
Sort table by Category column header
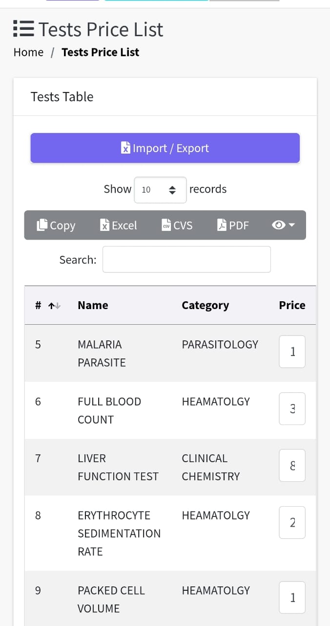click(205, 305)
